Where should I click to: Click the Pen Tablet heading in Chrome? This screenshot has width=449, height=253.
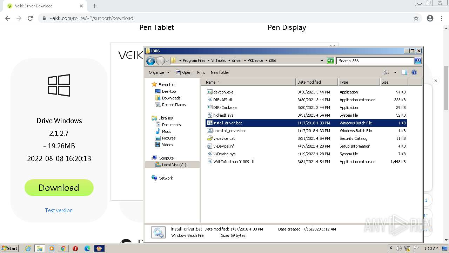point(156,27)
